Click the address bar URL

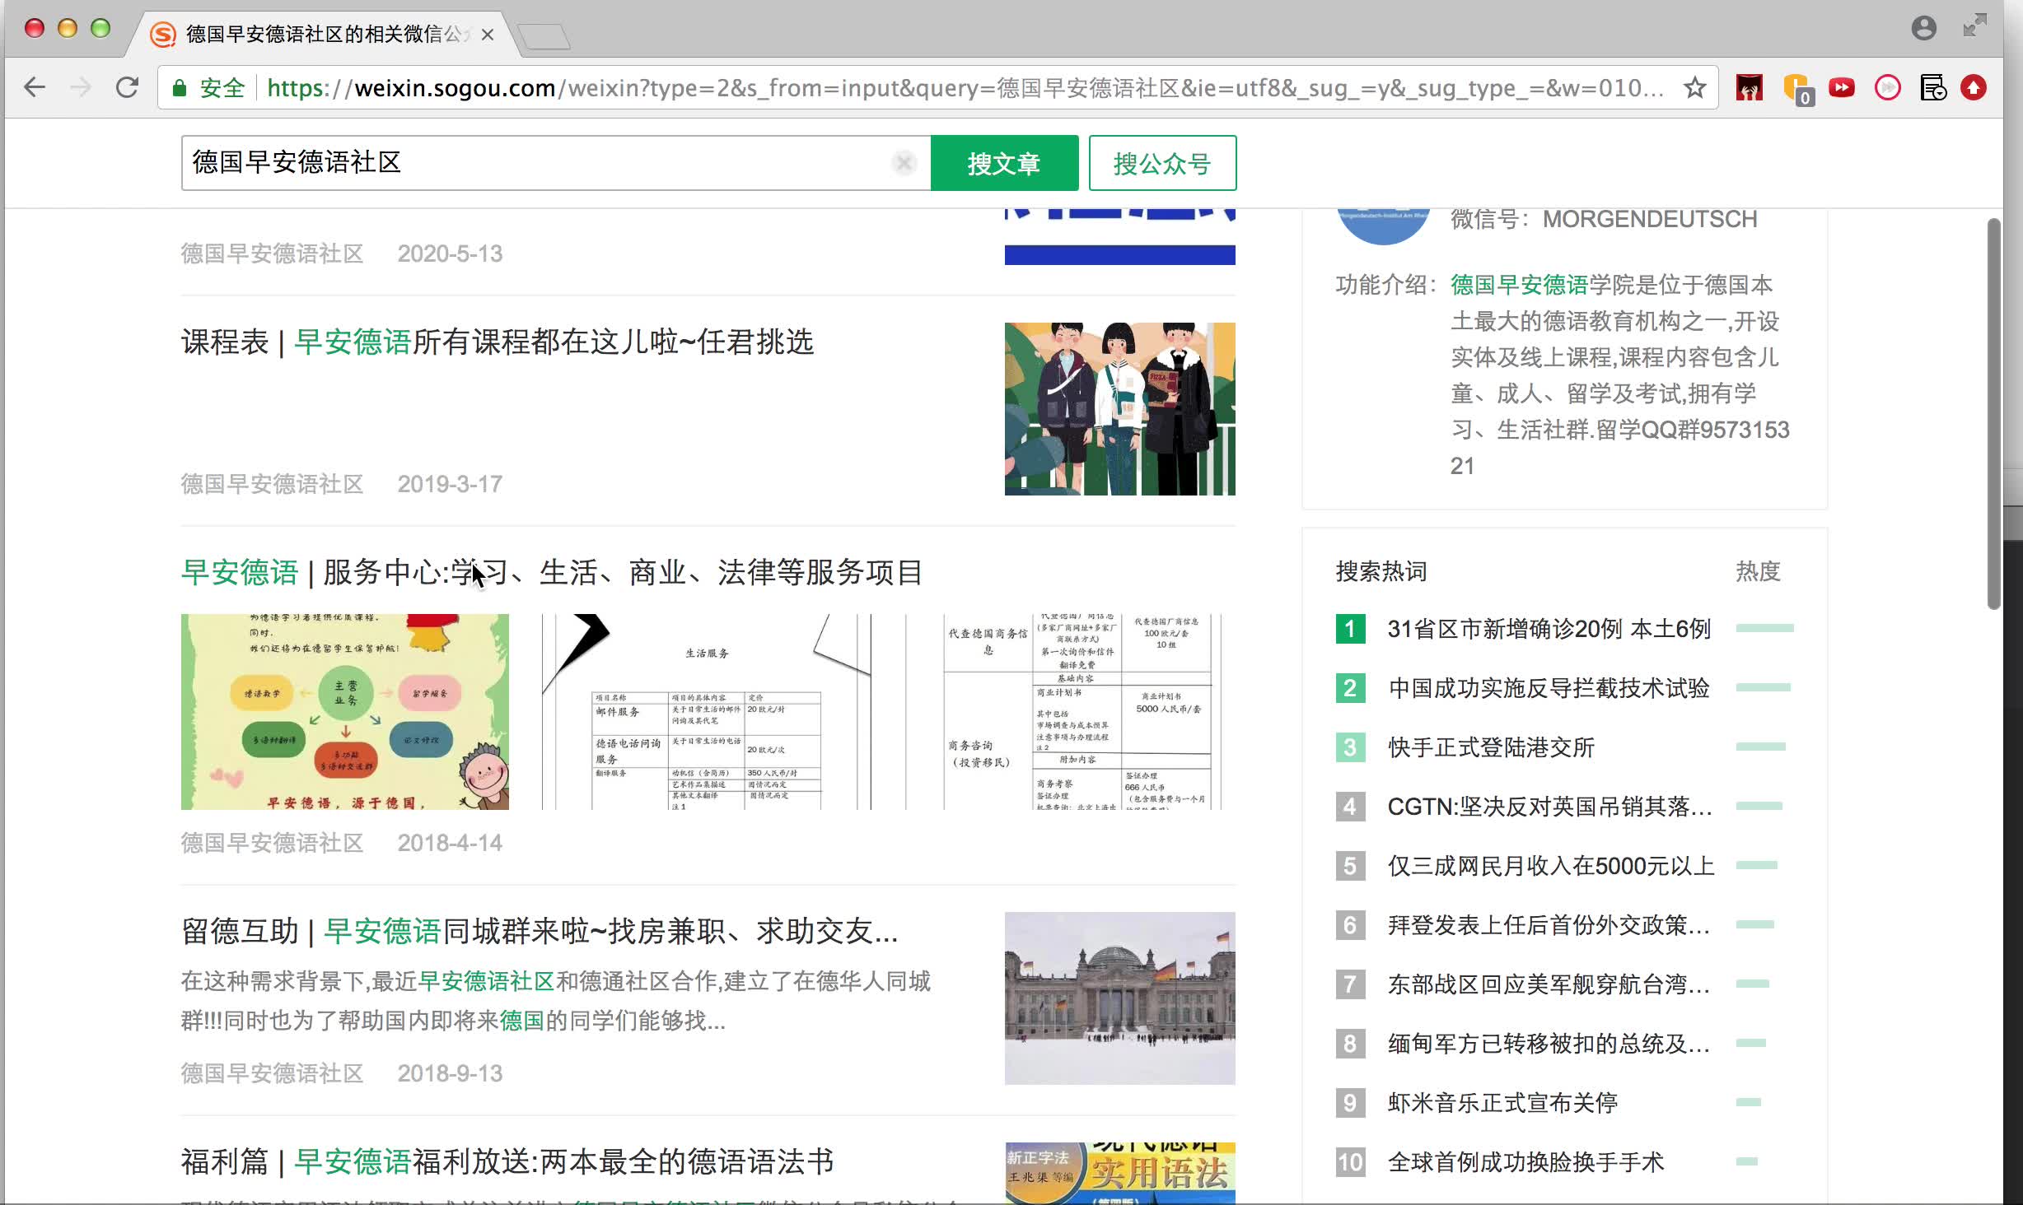964,87
